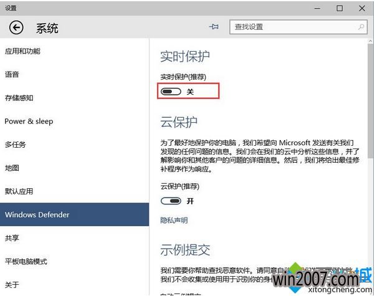Maximize the 设置 window
Screen dimensions: 375x296
[x=339, y=8]
